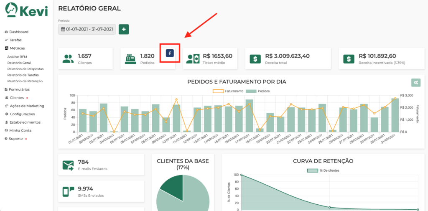Open Relatório de Retenção

click(25, 81)
